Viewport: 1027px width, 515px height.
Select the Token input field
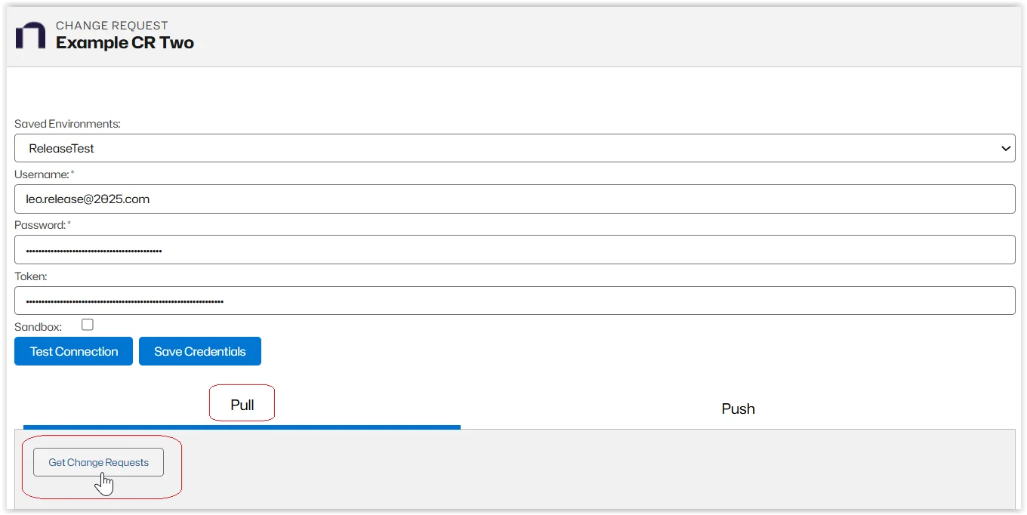[513, 301]
